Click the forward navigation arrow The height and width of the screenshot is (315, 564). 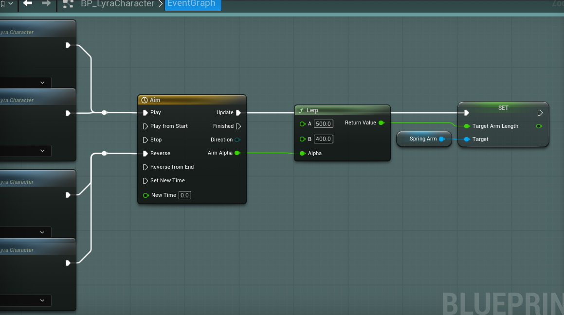(x=46, y=3)
